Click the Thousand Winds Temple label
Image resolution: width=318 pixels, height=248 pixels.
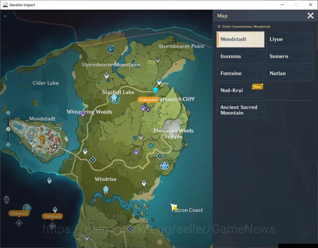173,134
